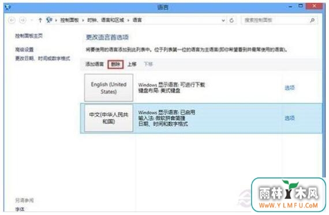
Task: Open 选项 for English (United States)
Action: click(x=290, y=88)
